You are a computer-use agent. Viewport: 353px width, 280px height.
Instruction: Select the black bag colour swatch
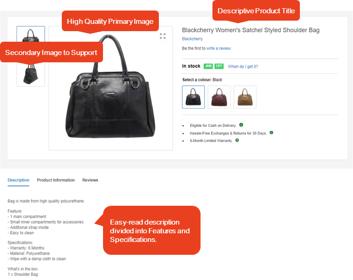193,97
